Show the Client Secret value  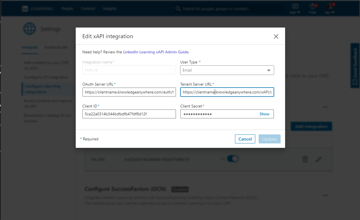coord(264,114)
